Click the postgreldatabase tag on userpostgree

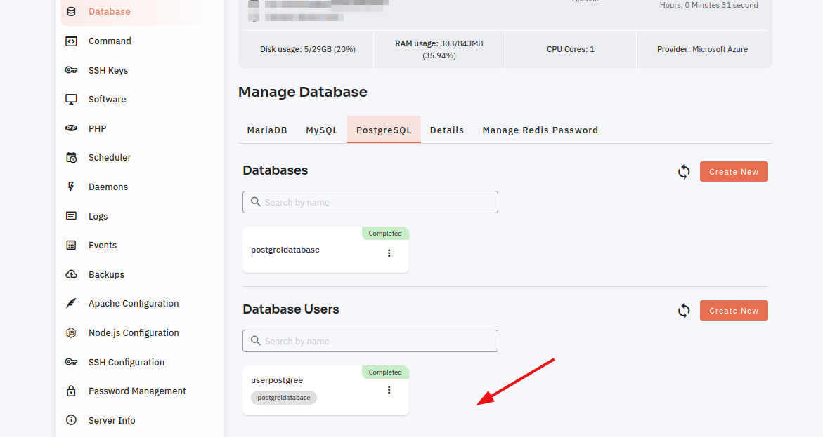[284, 398]
